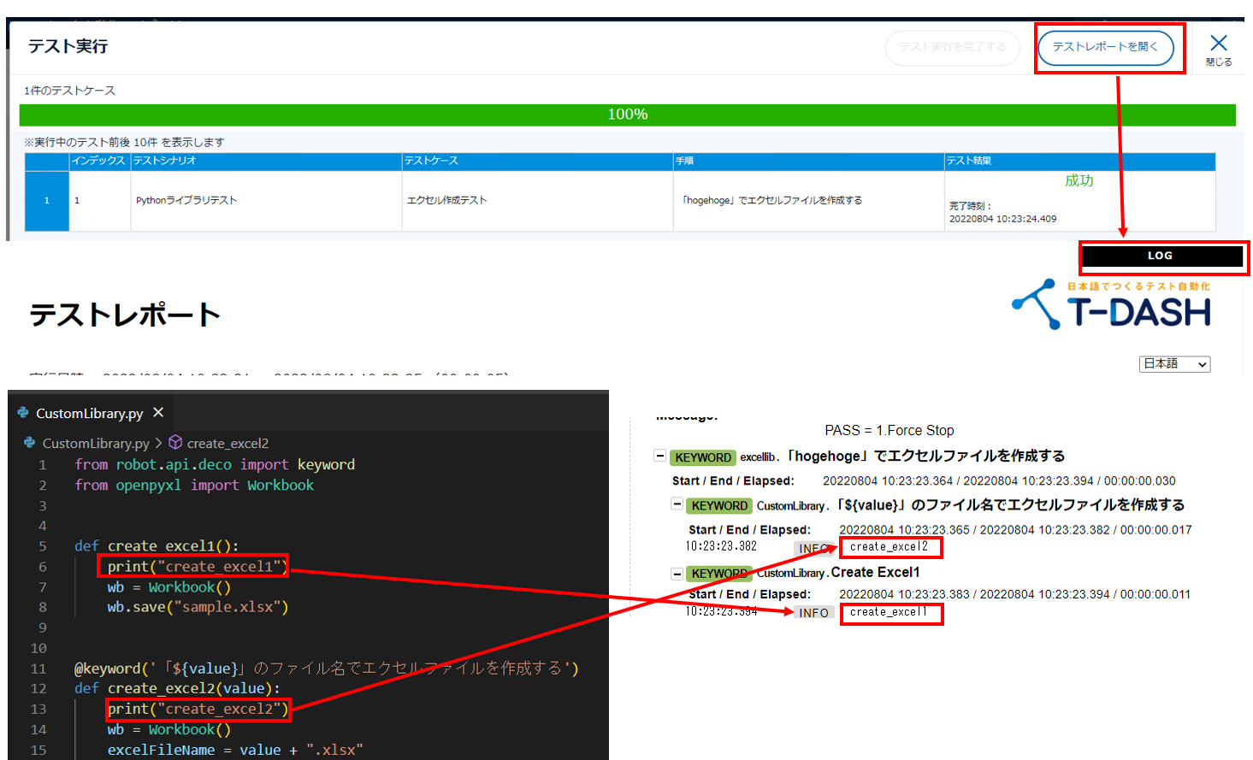The width and height of the screenshot is (1253, 760).
Task: Collapse the Create Excel1 keyword node
Action: coord(677,573)
